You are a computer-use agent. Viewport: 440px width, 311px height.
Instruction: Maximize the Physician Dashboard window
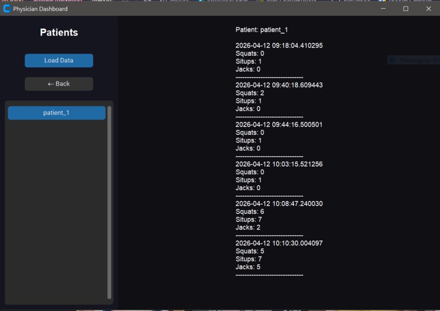(406, 9)
